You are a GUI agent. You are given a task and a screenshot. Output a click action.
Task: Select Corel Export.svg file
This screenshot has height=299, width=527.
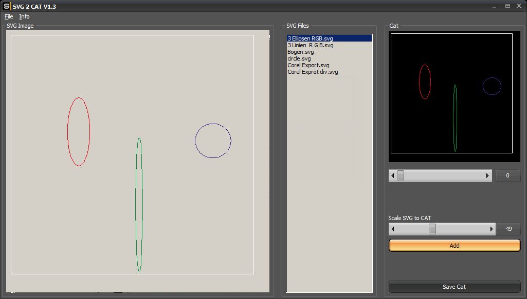tap(308, 65)
